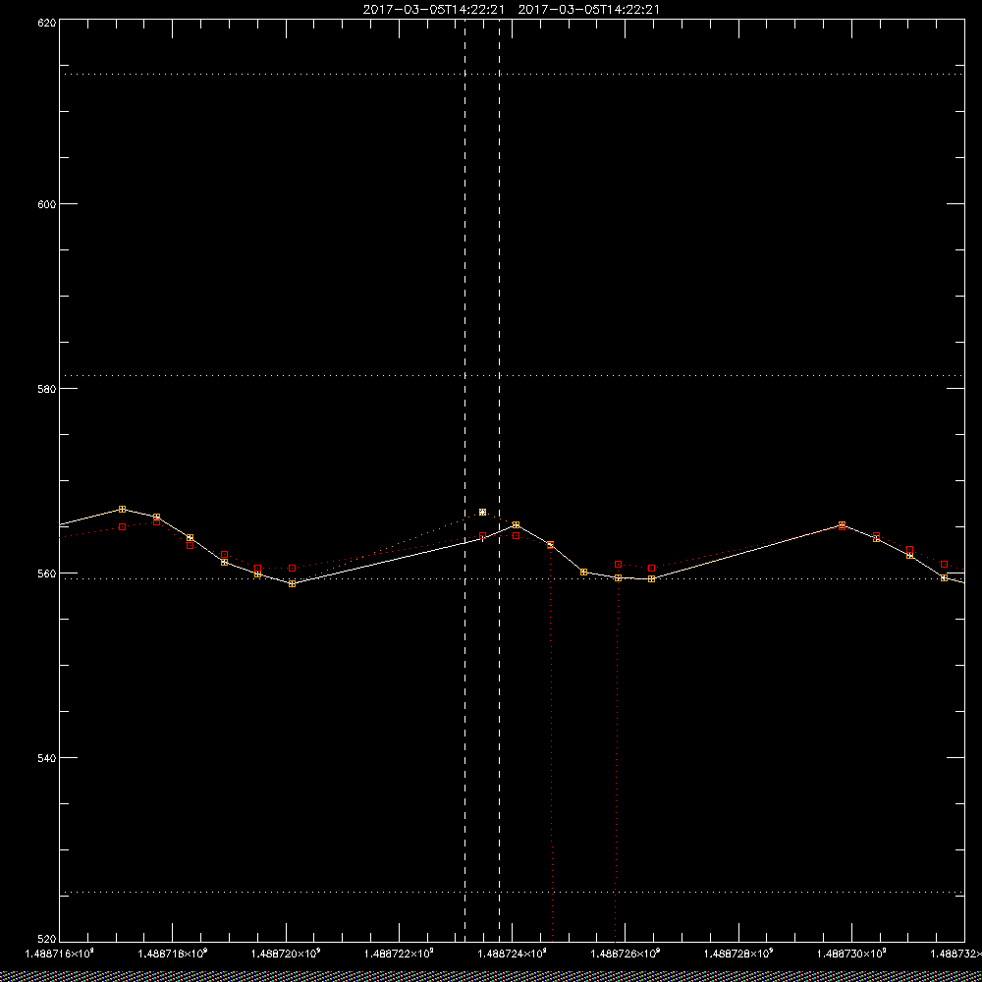Select the 560 y-axis label
This screenshot has width=982, height=982.
(x=47, y=573)
